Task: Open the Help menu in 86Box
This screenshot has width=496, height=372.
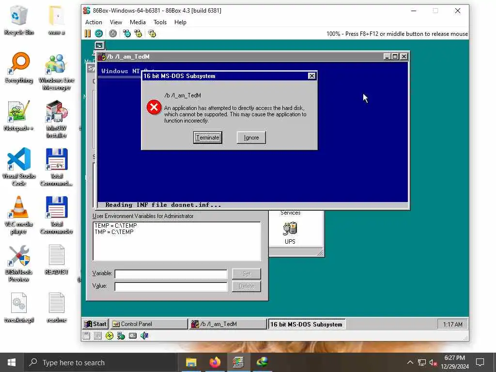Action: coord(180,22)
